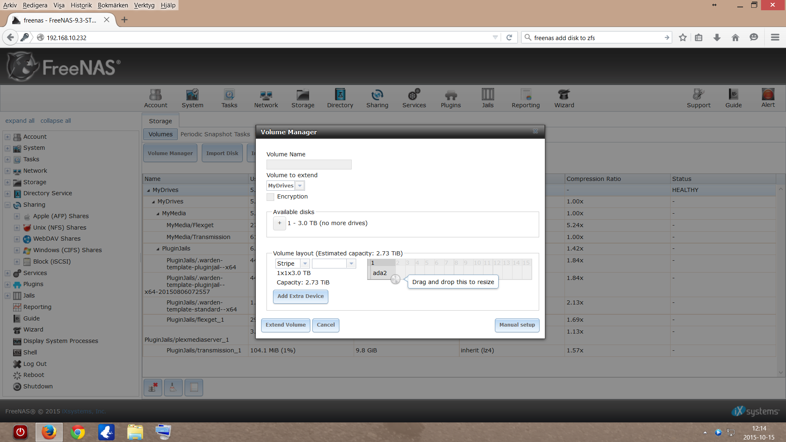Open Services in the top toolbar
Image resolution: width=786 pixels, height=442 pixels.
(414, 99)
